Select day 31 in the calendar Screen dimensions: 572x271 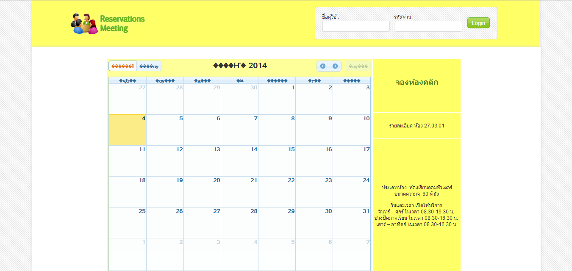(x=352, y=223)
